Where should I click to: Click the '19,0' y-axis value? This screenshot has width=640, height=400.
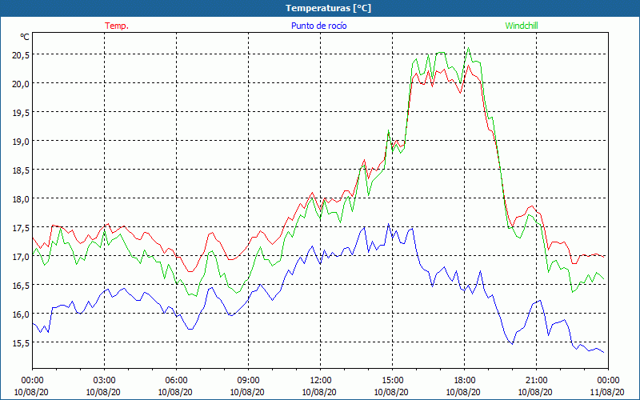tap(21, 142)
